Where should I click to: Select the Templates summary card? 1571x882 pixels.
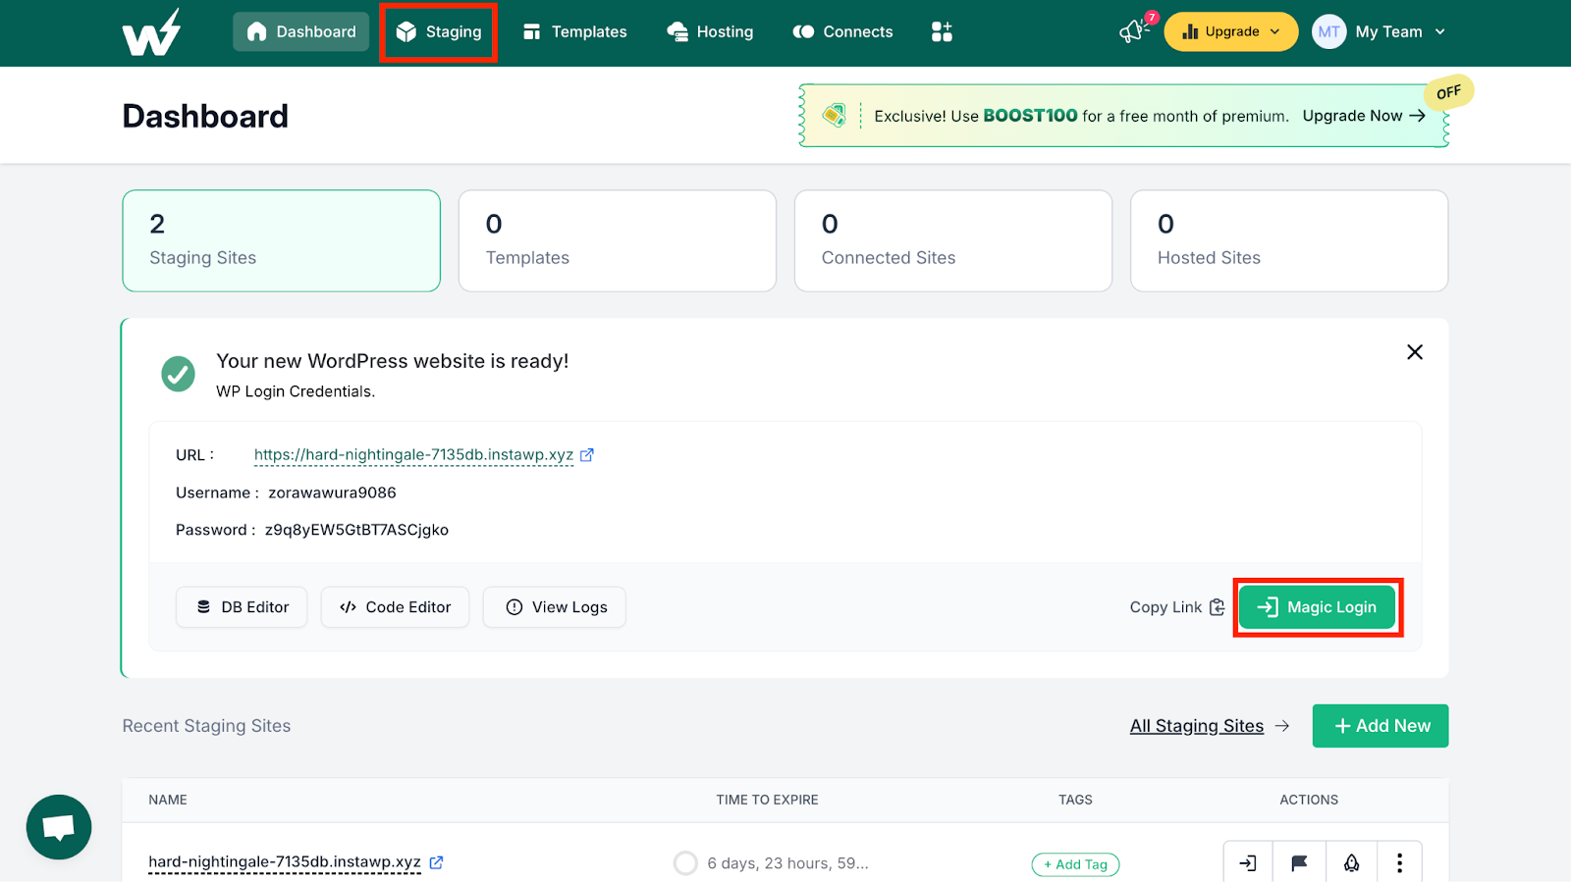[x=618, y=240]
